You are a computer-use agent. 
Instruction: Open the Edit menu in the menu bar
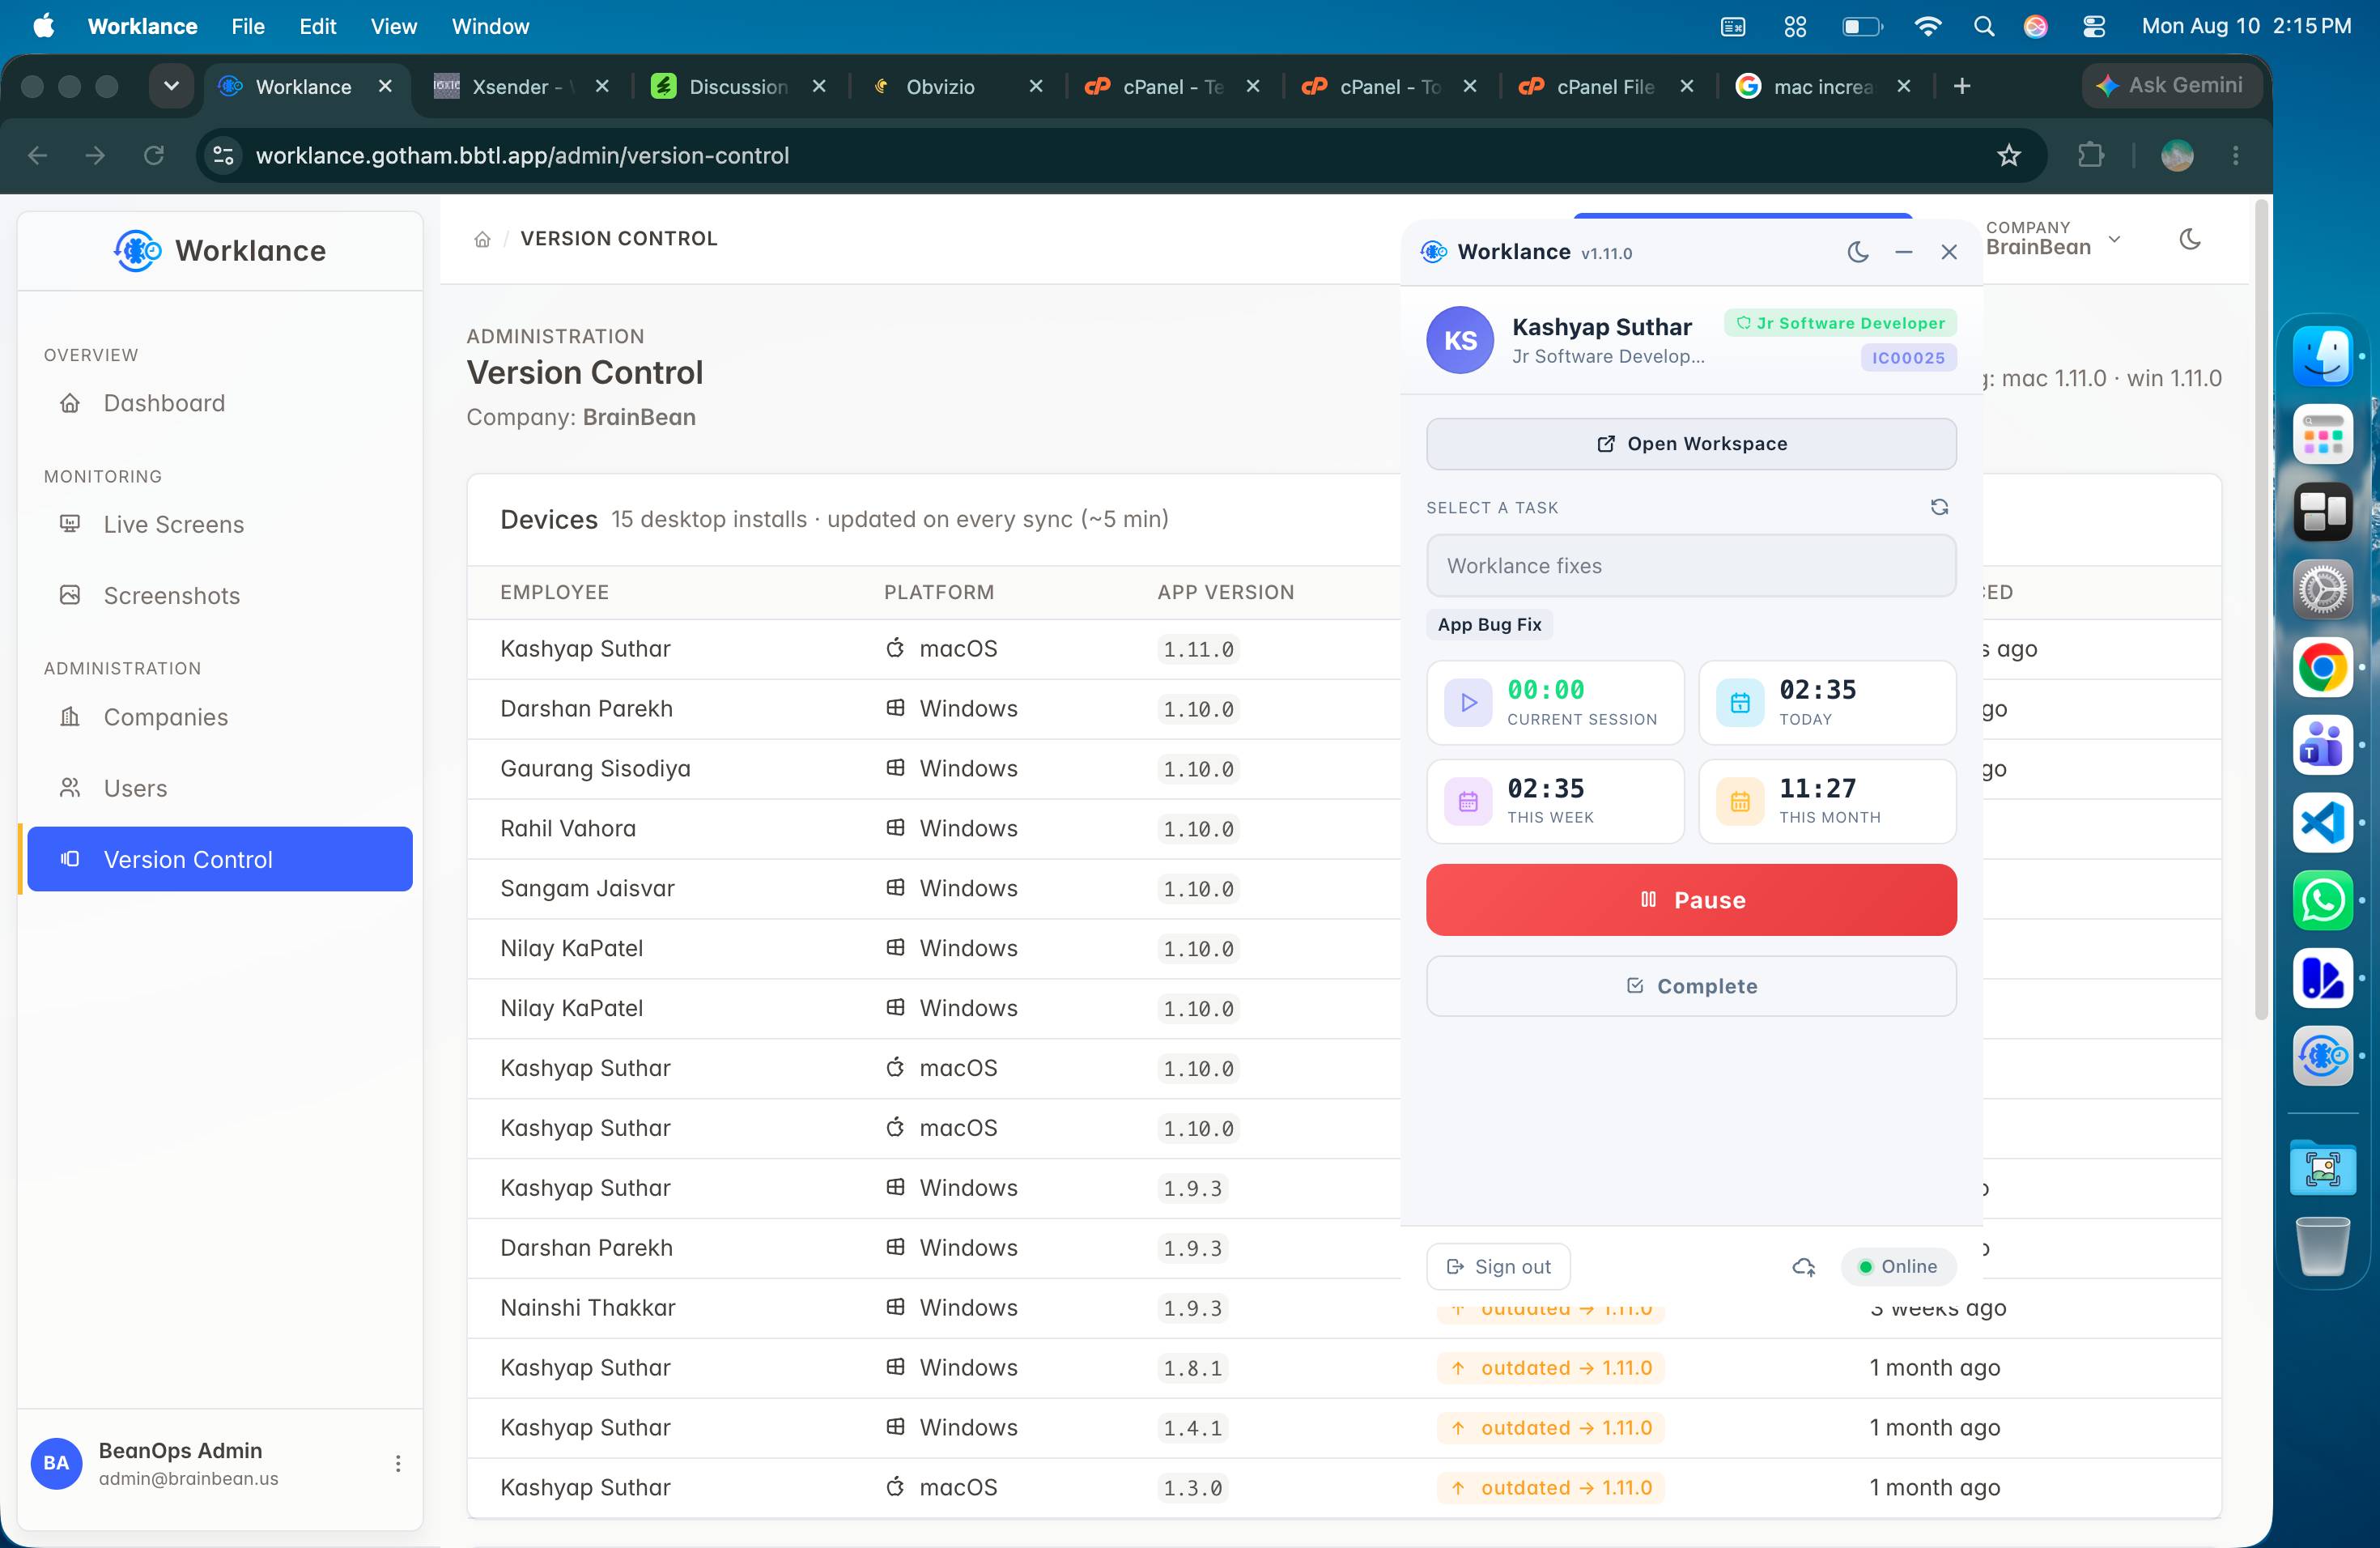[317, 26]
